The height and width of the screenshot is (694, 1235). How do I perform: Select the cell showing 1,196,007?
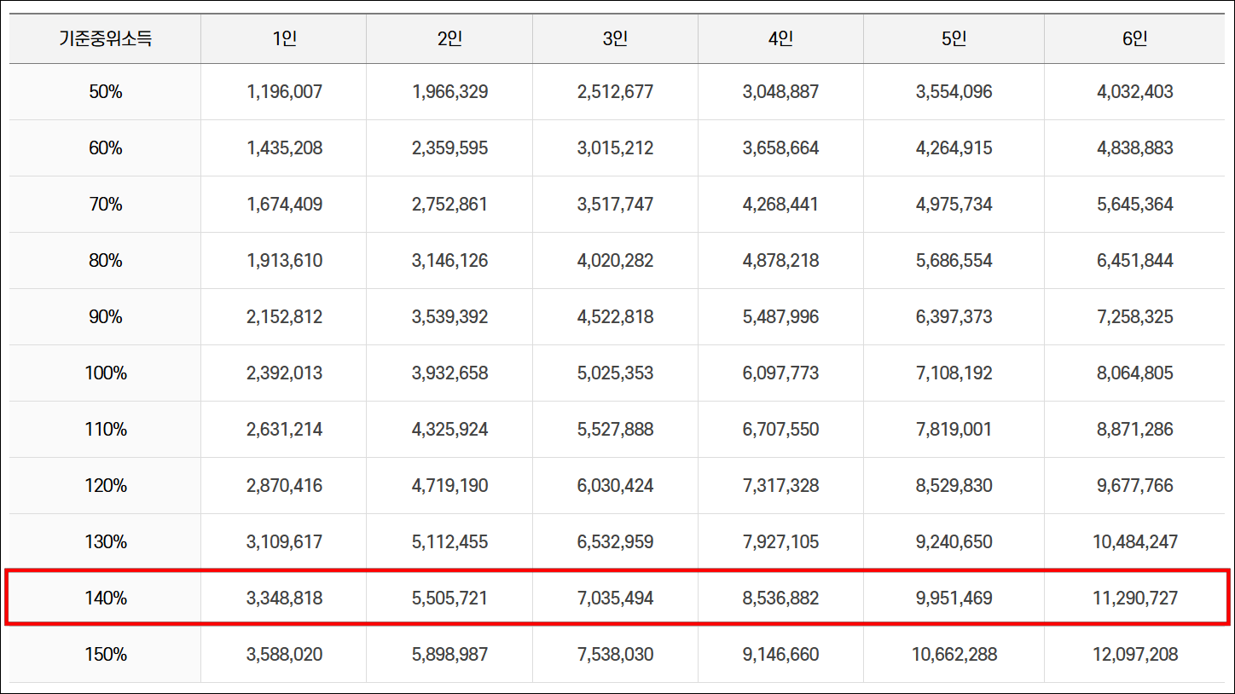285,92
